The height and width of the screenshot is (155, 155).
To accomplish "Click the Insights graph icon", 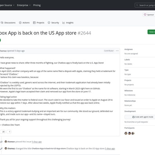I will point(64,23).
